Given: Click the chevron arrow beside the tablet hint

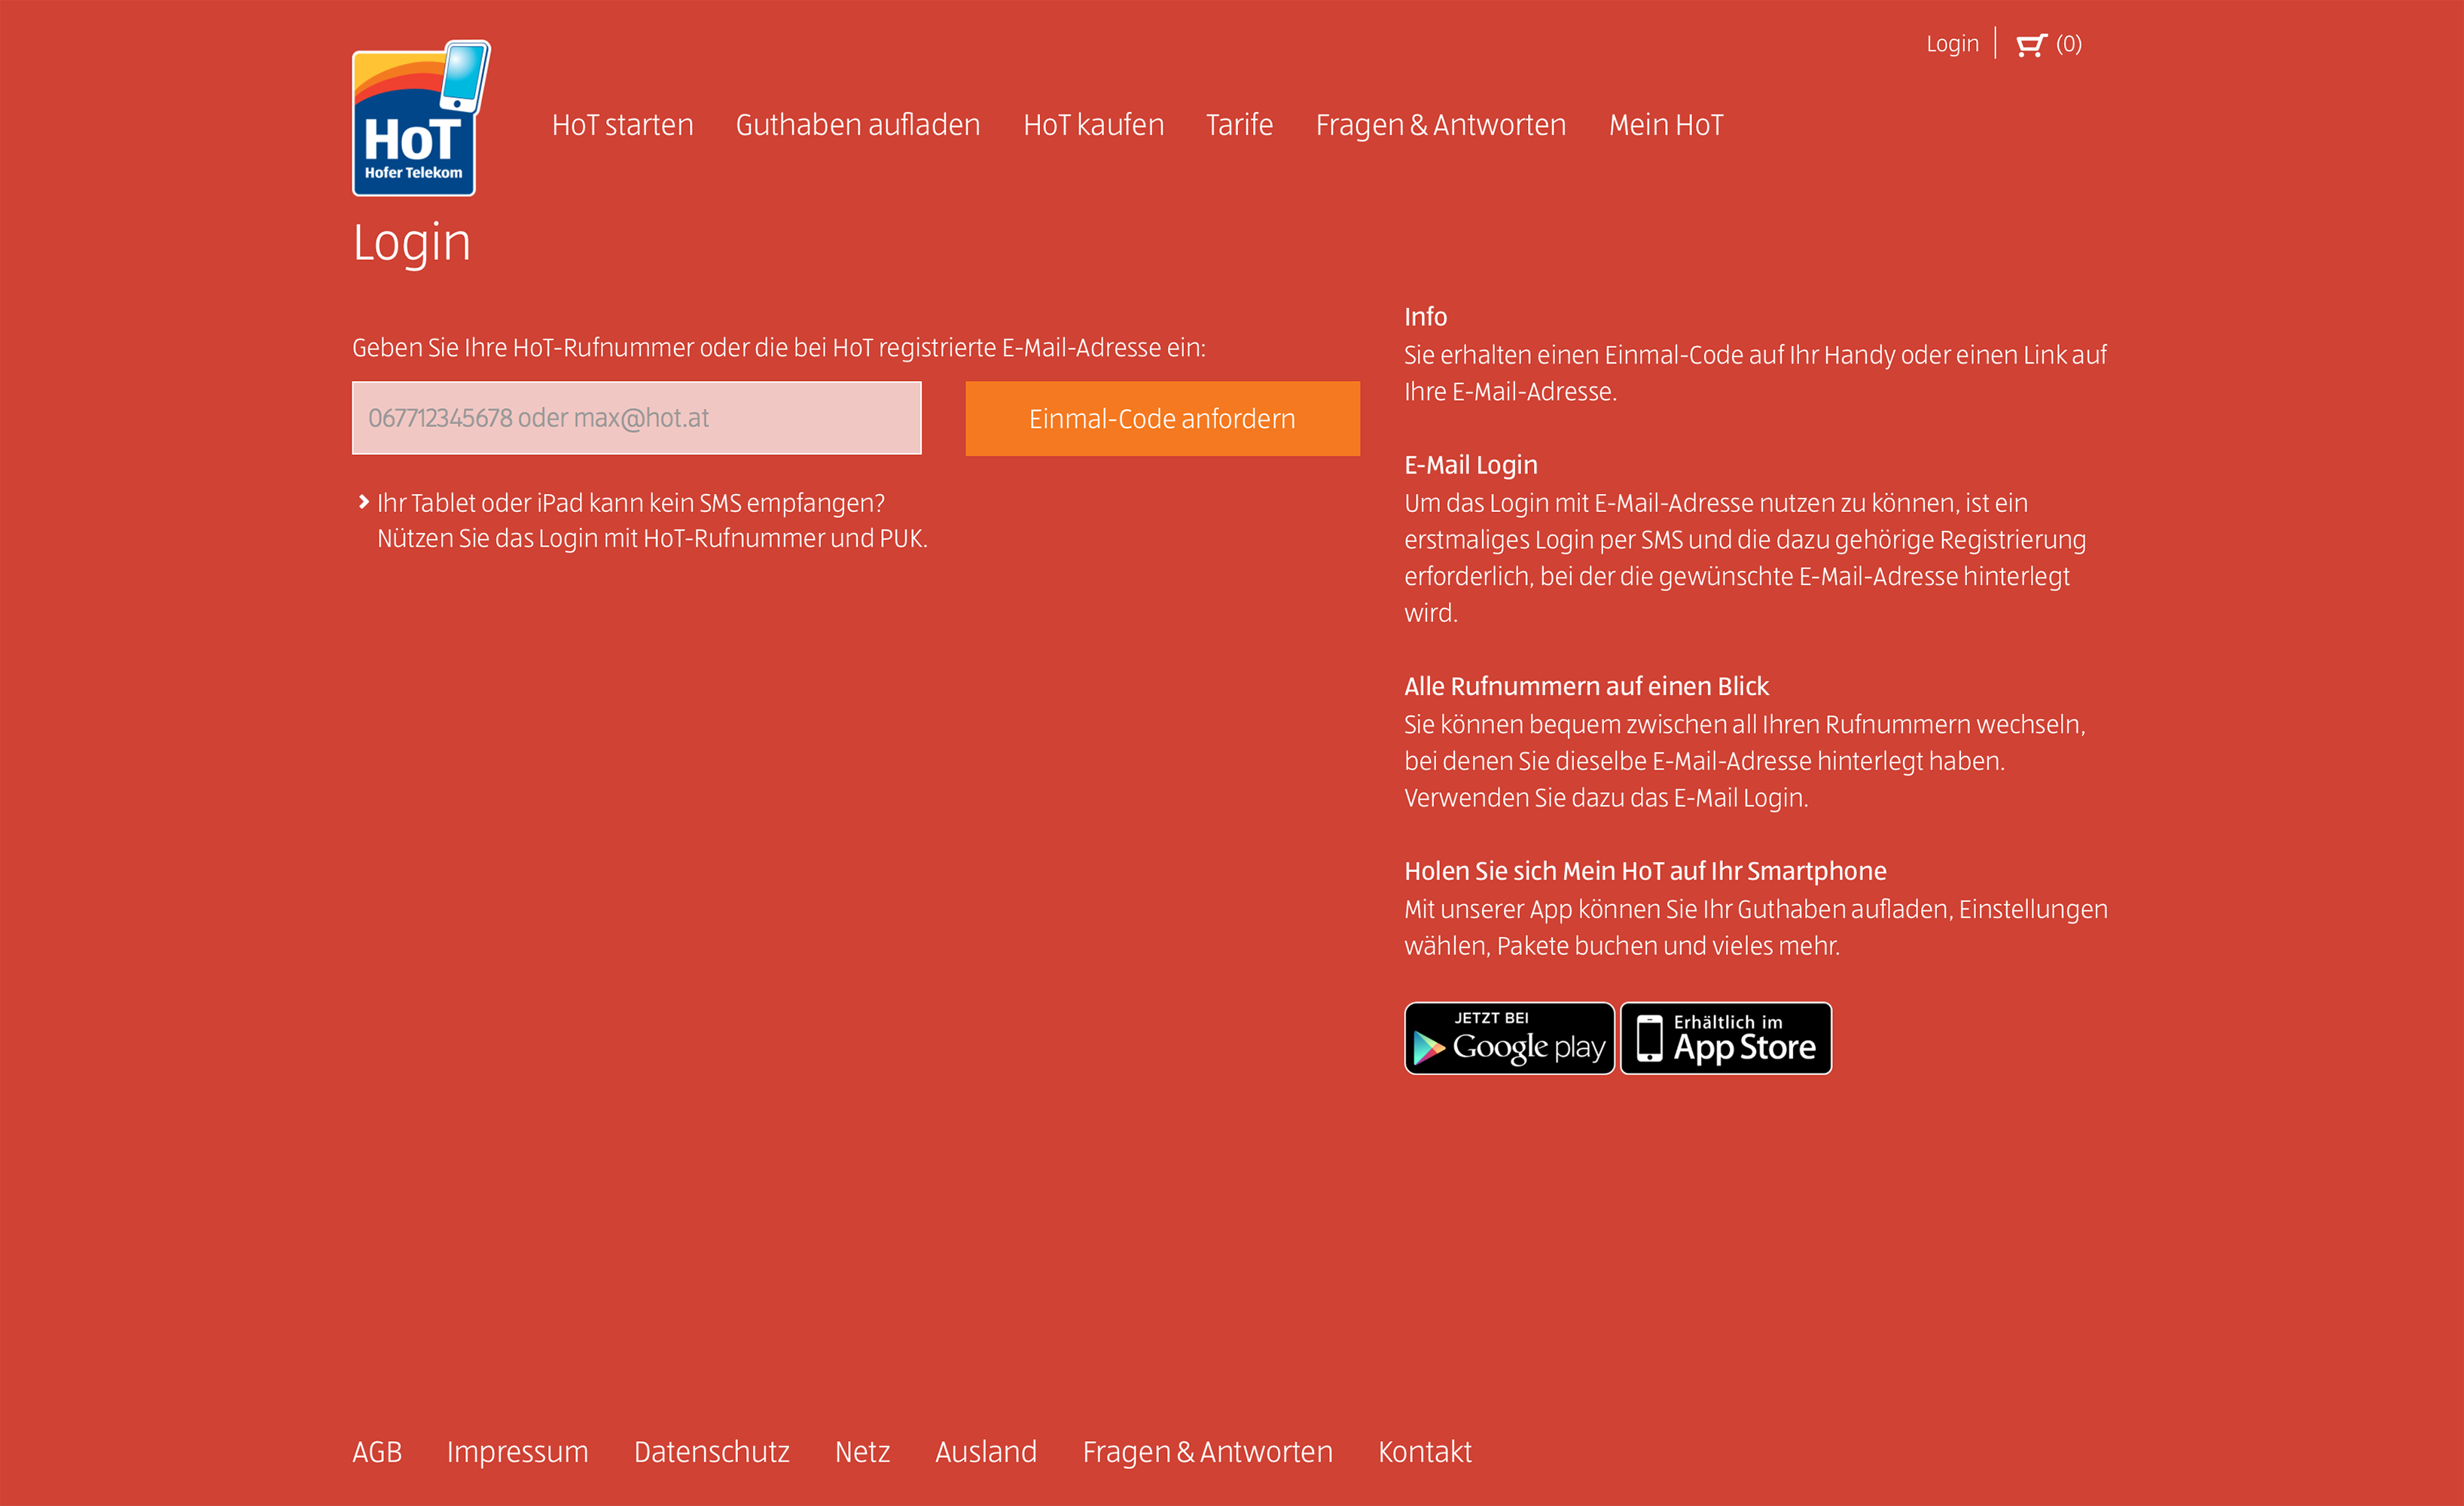Looking at the screenshot, I should 364,502.
